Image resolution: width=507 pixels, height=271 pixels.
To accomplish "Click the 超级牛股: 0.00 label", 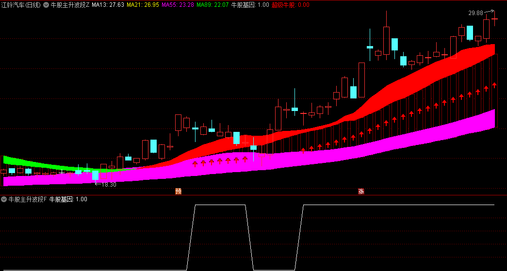I will coord(290,5).
